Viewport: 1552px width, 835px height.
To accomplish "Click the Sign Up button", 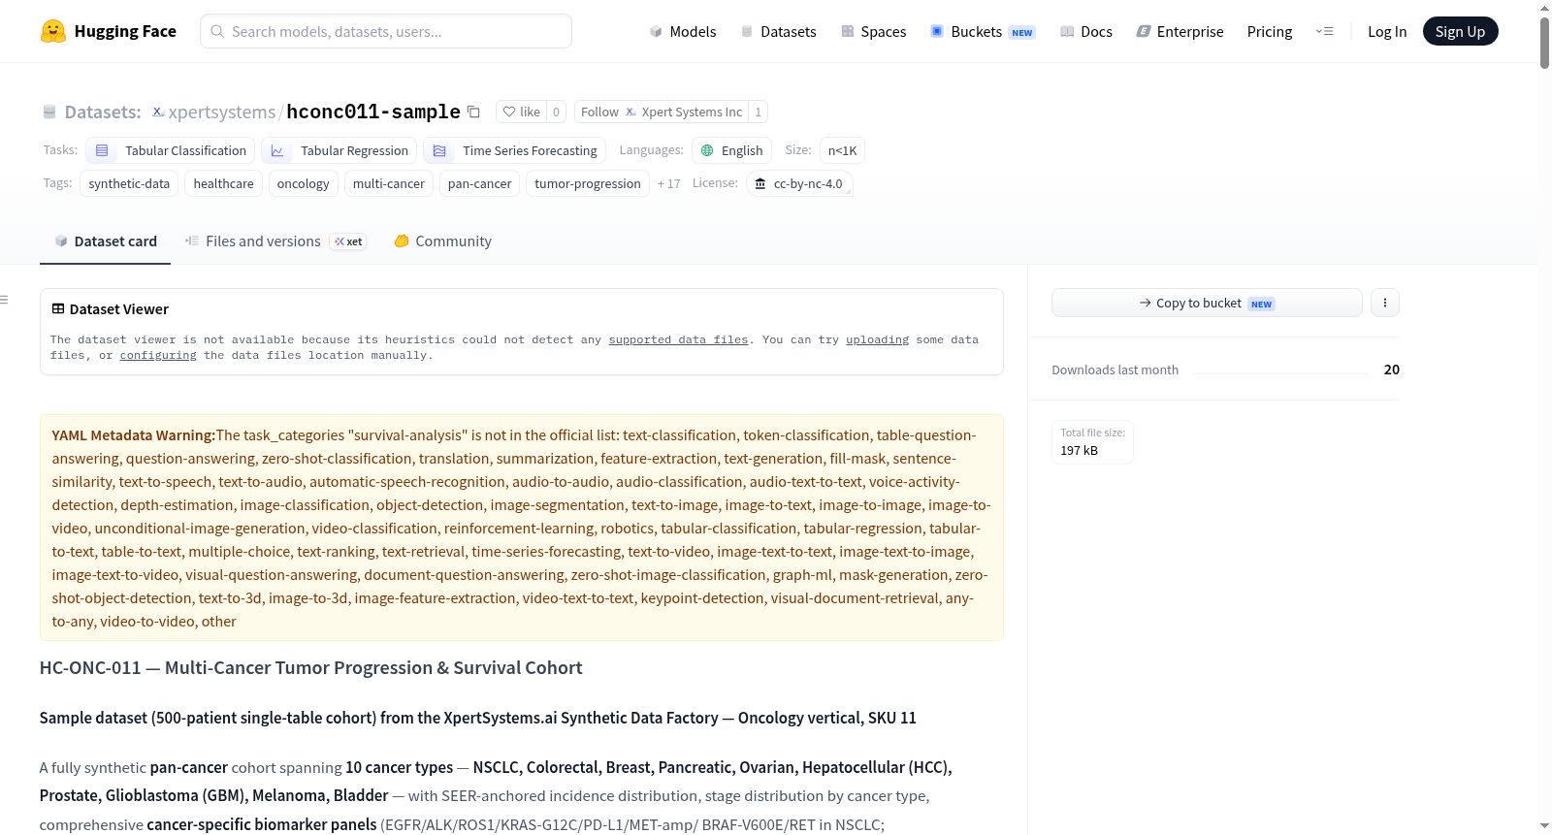I will [x=1460, y=31].
